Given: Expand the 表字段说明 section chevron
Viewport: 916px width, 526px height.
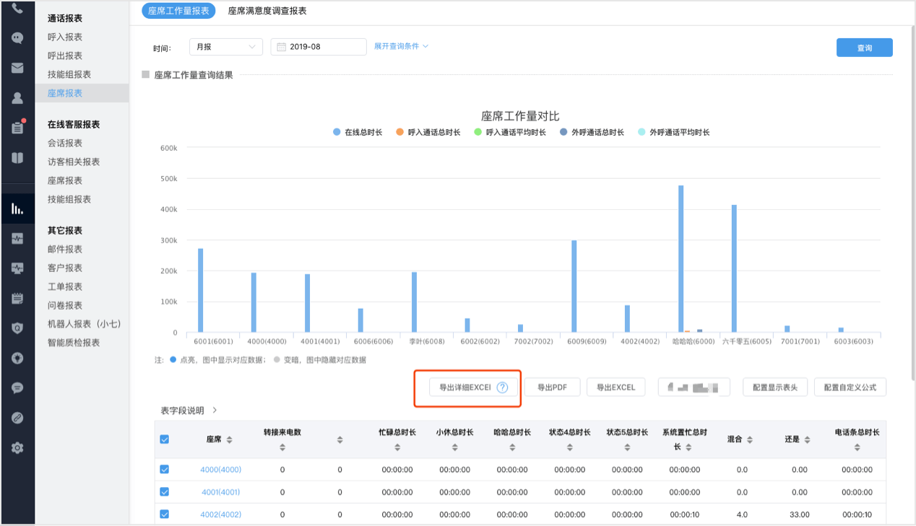Looking at the screenshot, I should point(215,410).
